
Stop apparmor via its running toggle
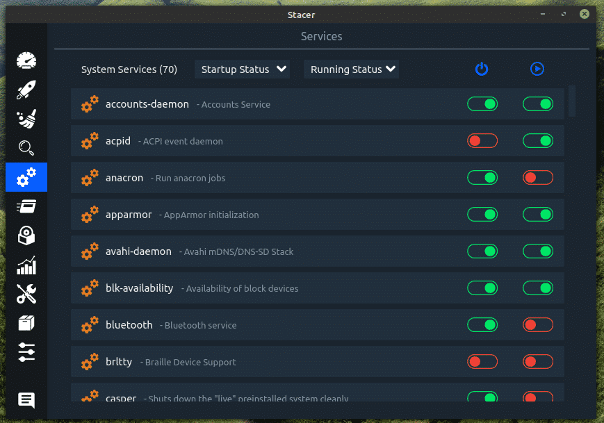click(x=538, y=215)
